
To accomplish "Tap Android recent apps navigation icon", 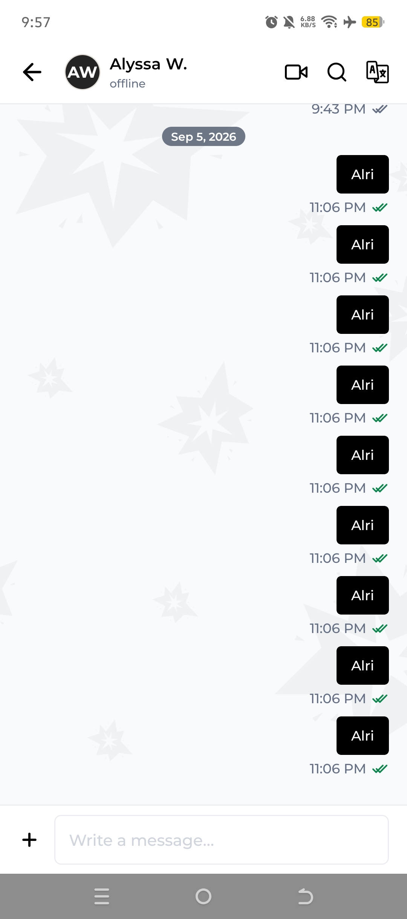I will point(102,896).
